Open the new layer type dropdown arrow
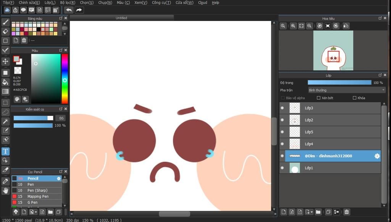This screenshot has width=391, height=222. coord(312,212)
